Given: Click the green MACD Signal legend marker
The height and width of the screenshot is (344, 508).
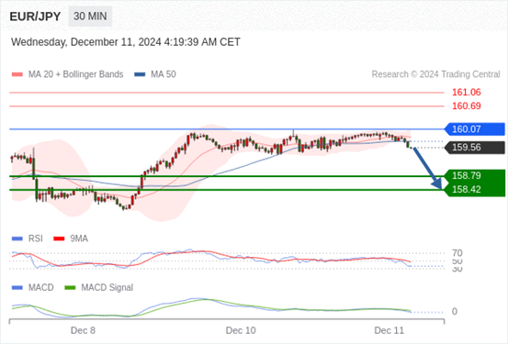Looking at the screenshot, I should [70, 288].
